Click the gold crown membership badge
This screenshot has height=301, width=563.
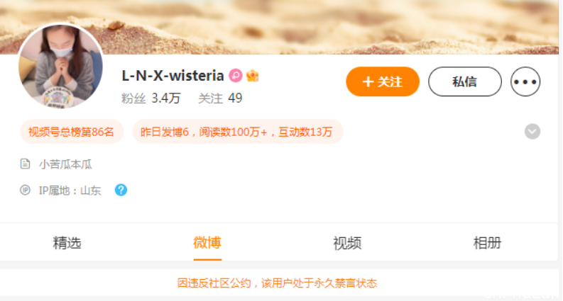pyautogui.click(x=253, y=76)
